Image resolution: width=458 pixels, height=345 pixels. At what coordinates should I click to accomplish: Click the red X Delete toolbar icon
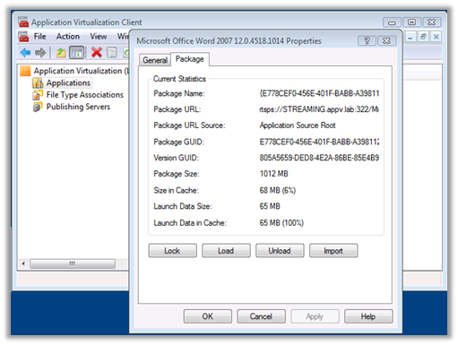(97, 53)
